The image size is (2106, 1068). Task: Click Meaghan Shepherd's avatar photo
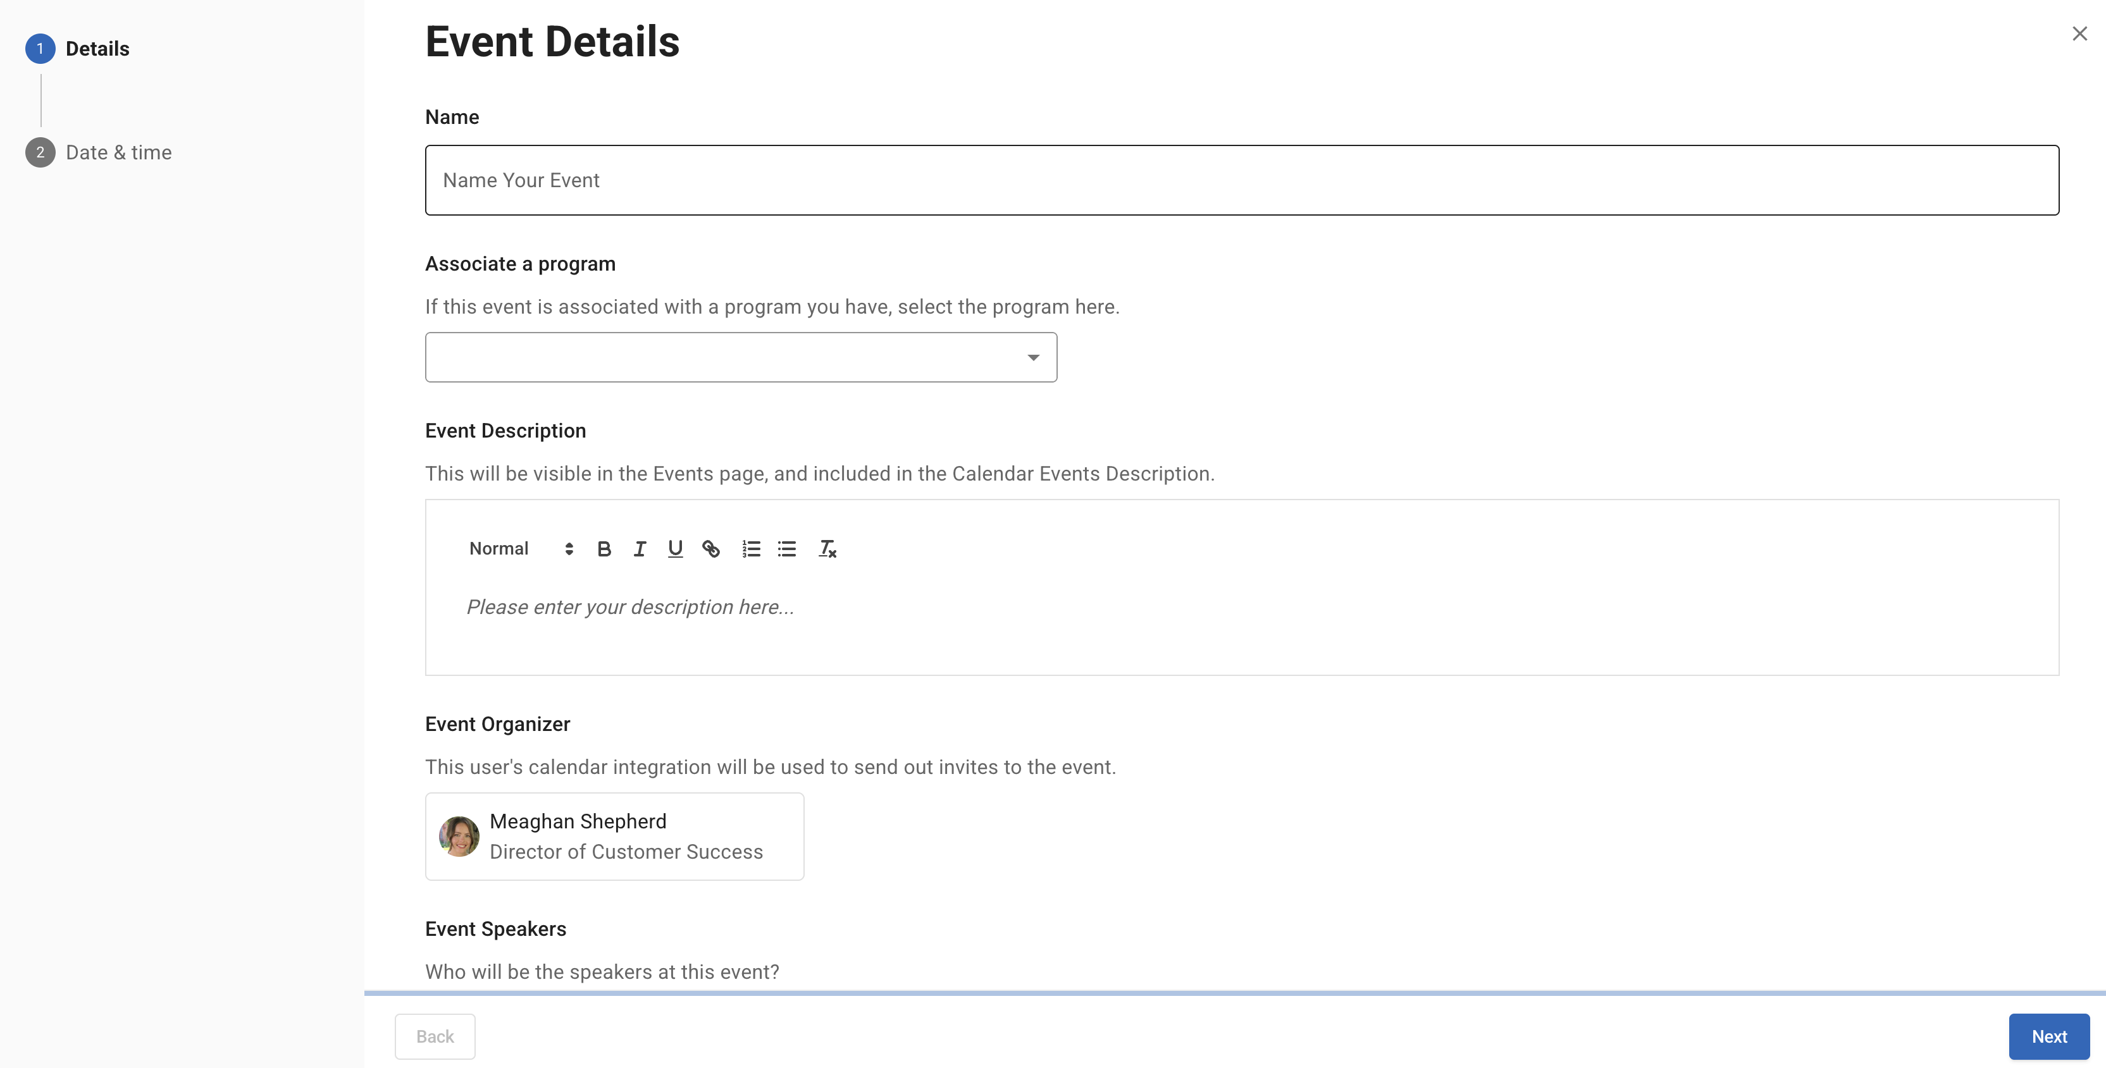[459, 837]
